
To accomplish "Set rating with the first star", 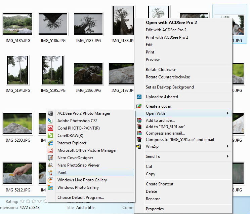I will tap(23, 202).
